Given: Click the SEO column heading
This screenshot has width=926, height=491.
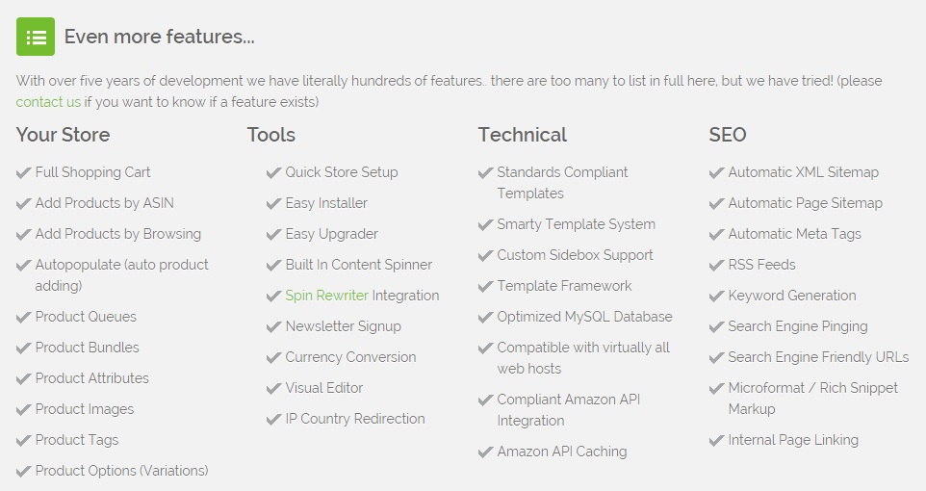Looking at the screenshot, I should 727,135.
